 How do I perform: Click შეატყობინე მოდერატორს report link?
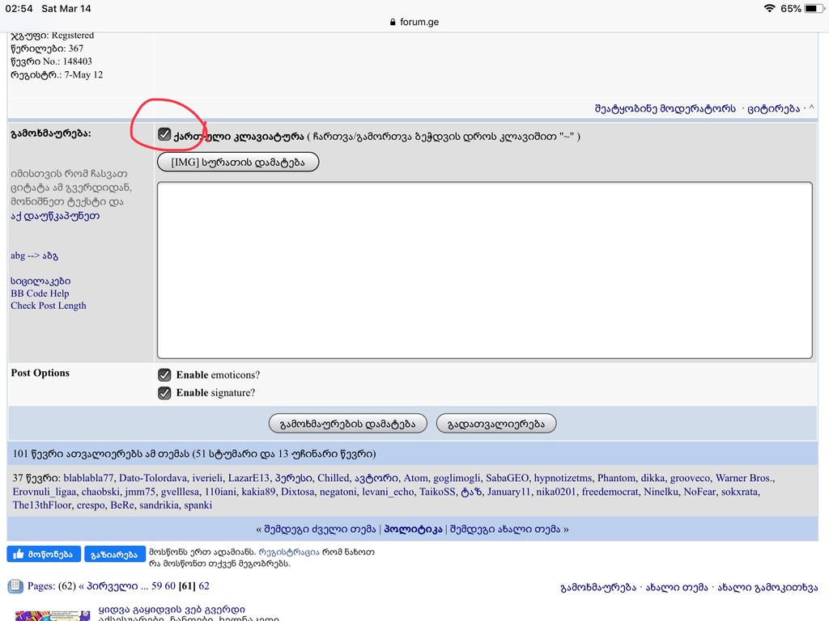tap(665, 108)
